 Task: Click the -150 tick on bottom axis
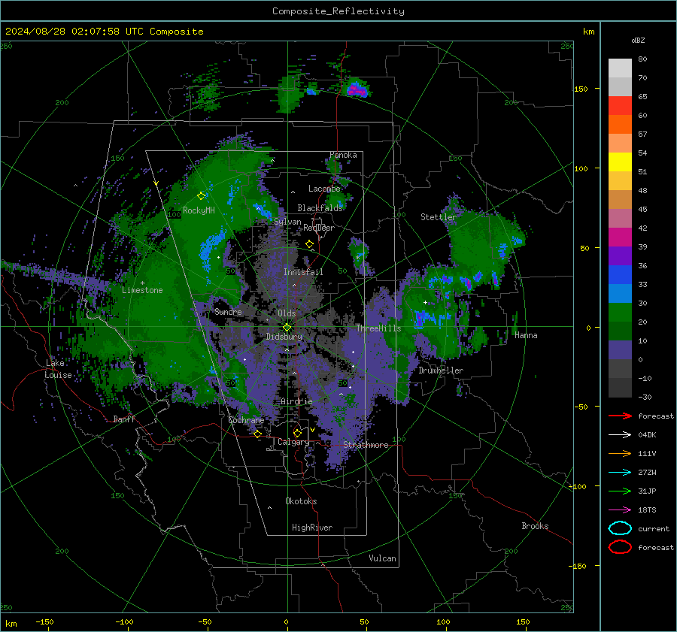(x=44, y=621)
